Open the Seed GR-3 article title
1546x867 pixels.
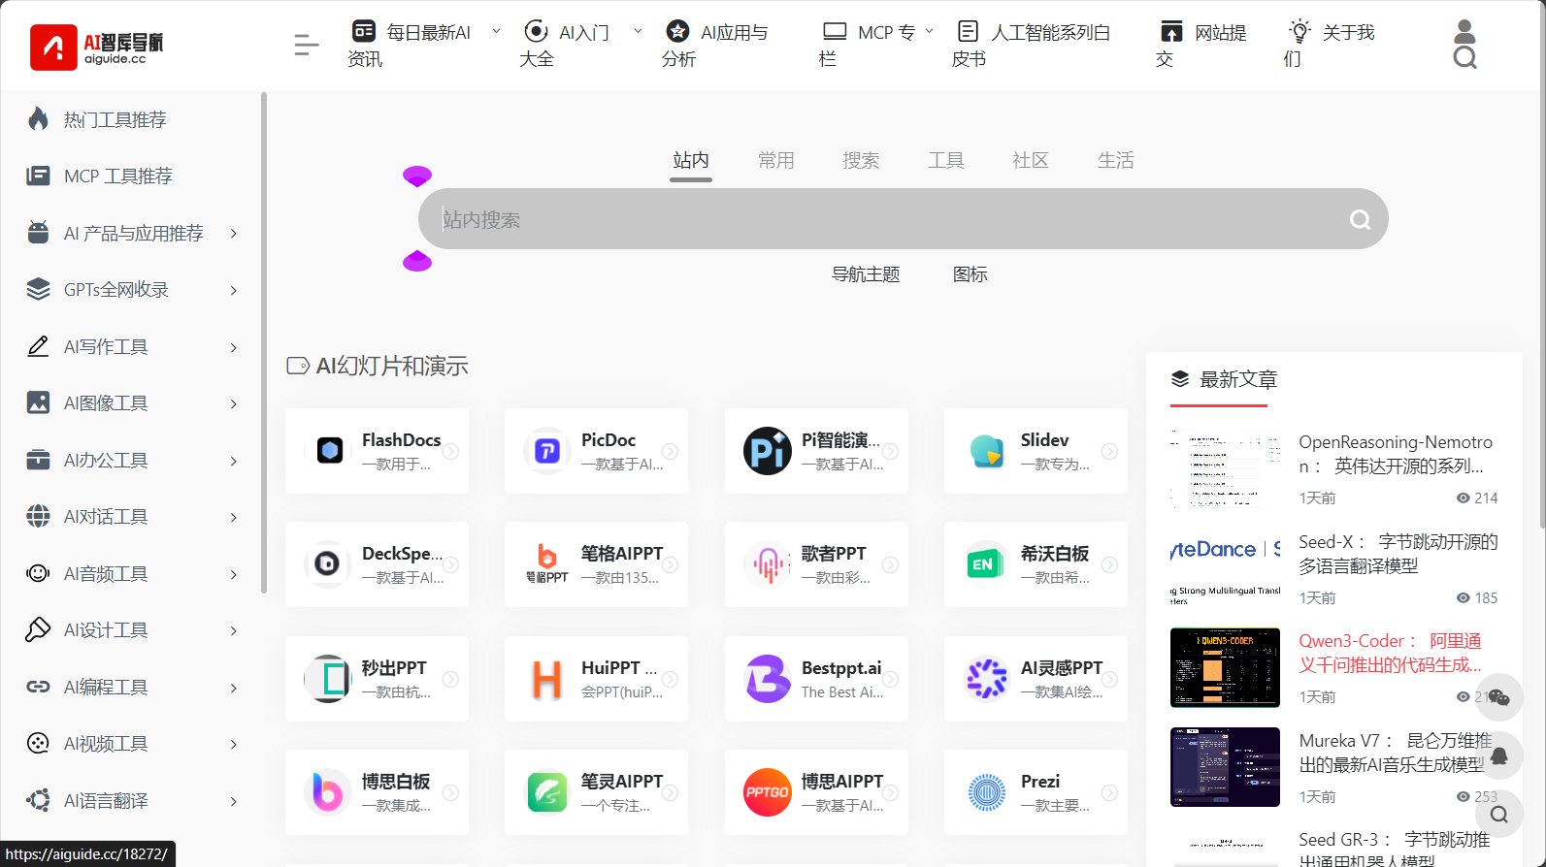[1395, 849]
